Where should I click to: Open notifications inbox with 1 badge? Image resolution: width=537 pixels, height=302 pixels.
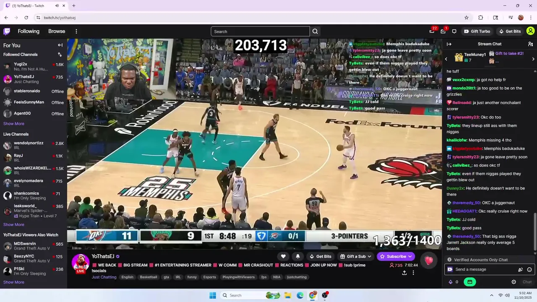click(x=443, y=31)
